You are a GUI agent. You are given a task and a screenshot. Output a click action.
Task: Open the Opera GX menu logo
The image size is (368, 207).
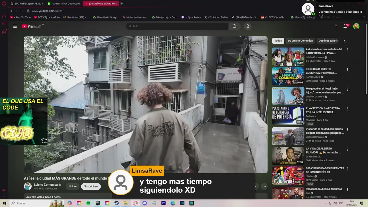click(x=4, y=3)
